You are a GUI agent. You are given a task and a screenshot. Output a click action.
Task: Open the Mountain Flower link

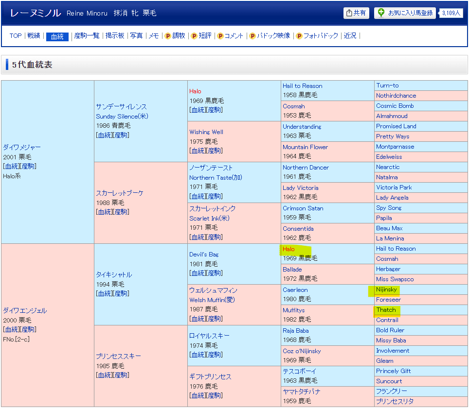(x=305, y=147)
